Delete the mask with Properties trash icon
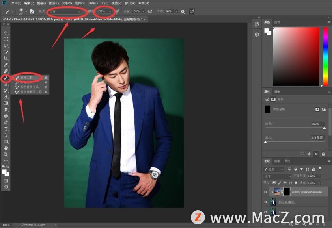Viewport: 332px width, 228px height. (323, 154)
